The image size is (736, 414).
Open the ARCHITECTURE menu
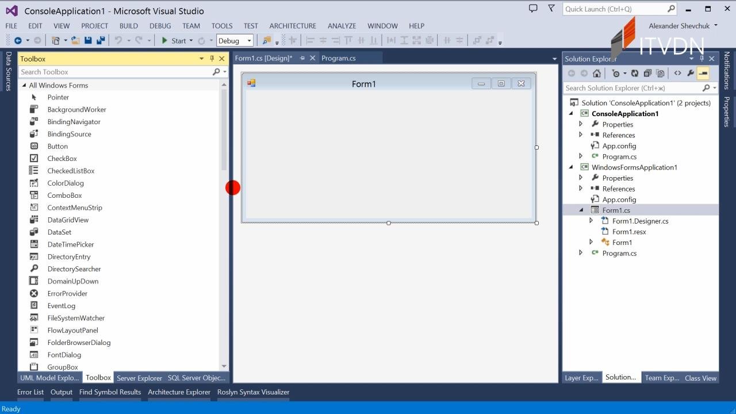coord(293,26)
